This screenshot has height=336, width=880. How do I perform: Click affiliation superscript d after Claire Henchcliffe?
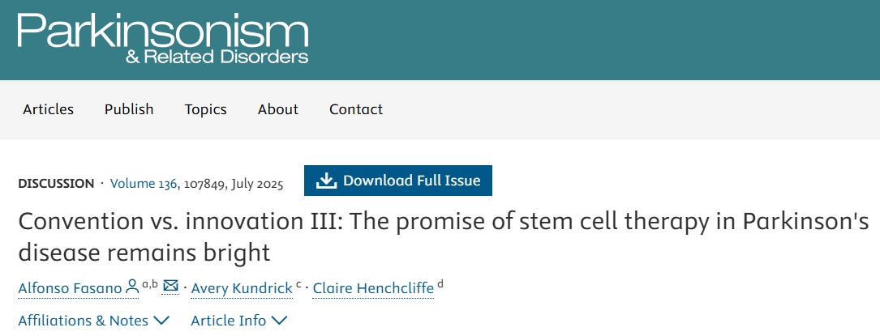[x=440, y=283]
